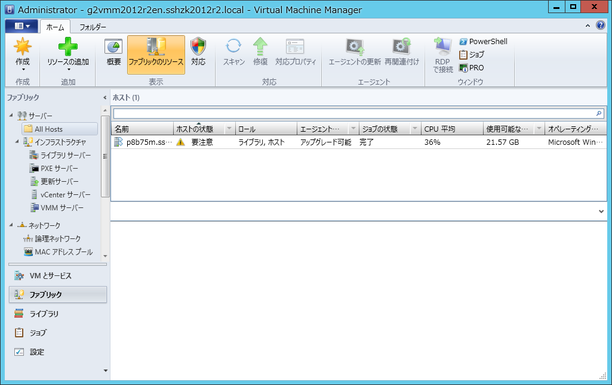
Task: Select 論理ネットワーク in the tree
Action: point(53,238)
